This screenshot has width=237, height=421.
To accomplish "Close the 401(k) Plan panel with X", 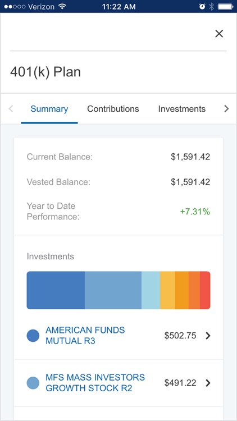I will 219,34.
